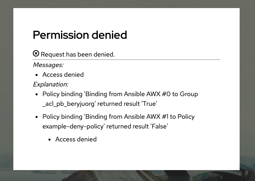Click the circled X denied icon

(36, 54)
